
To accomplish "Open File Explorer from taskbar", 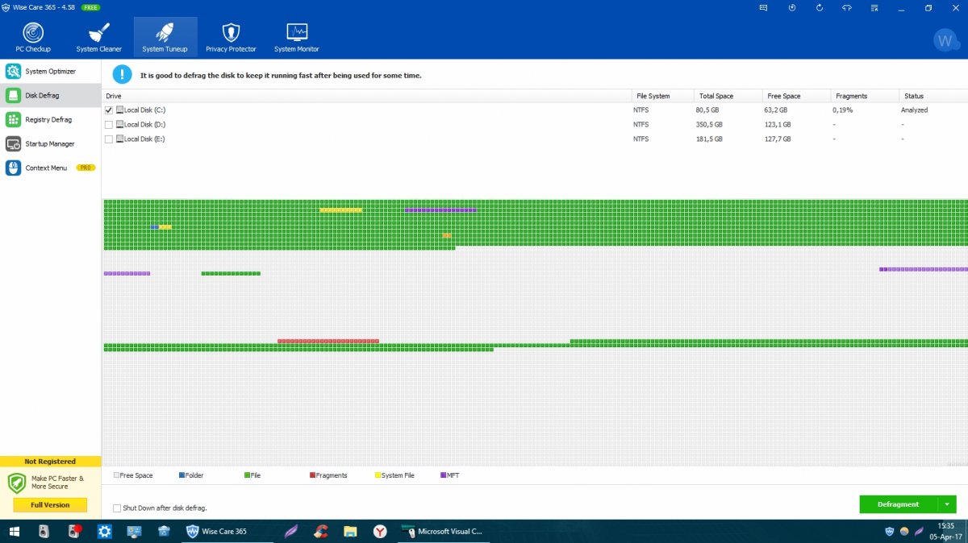I will point(350,531).
